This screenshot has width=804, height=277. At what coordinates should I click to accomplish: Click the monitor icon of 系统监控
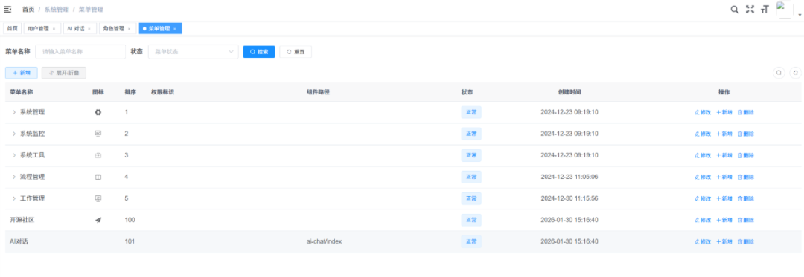98,134
